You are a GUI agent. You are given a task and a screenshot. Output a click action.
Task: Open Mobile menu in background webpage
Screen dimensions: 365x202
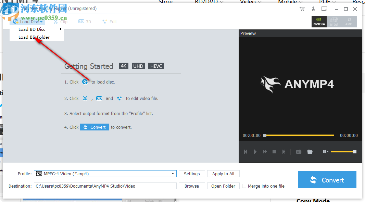coord(290,1)
